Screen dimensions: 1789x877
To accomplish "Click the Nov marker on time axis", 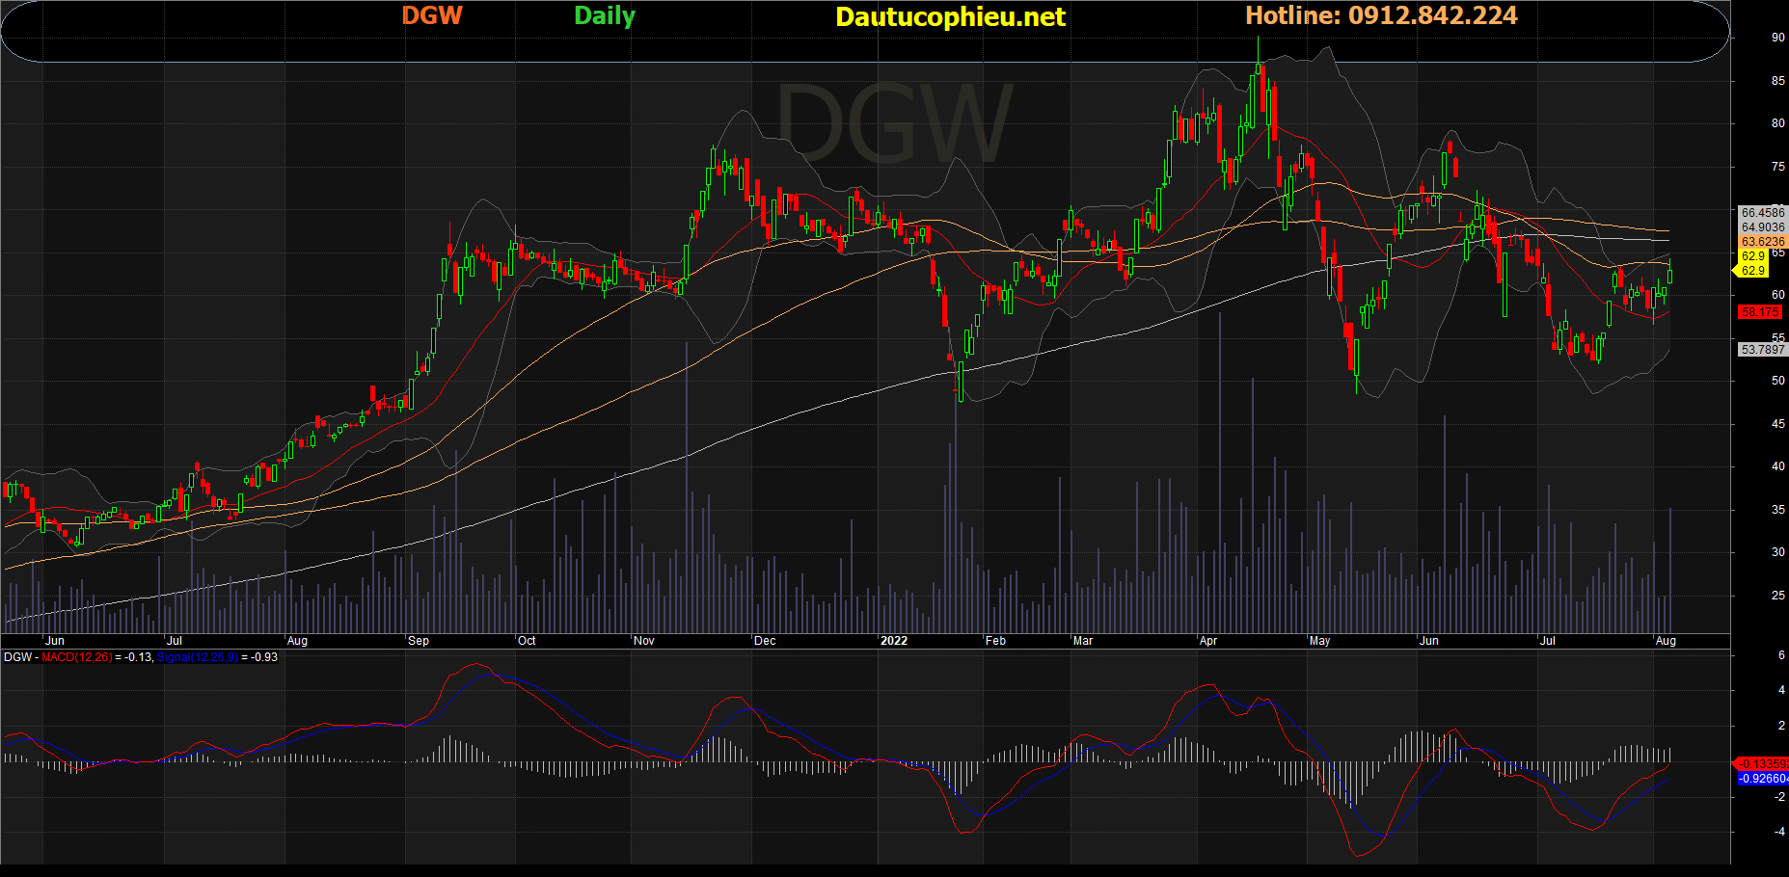I will (644, 641).
